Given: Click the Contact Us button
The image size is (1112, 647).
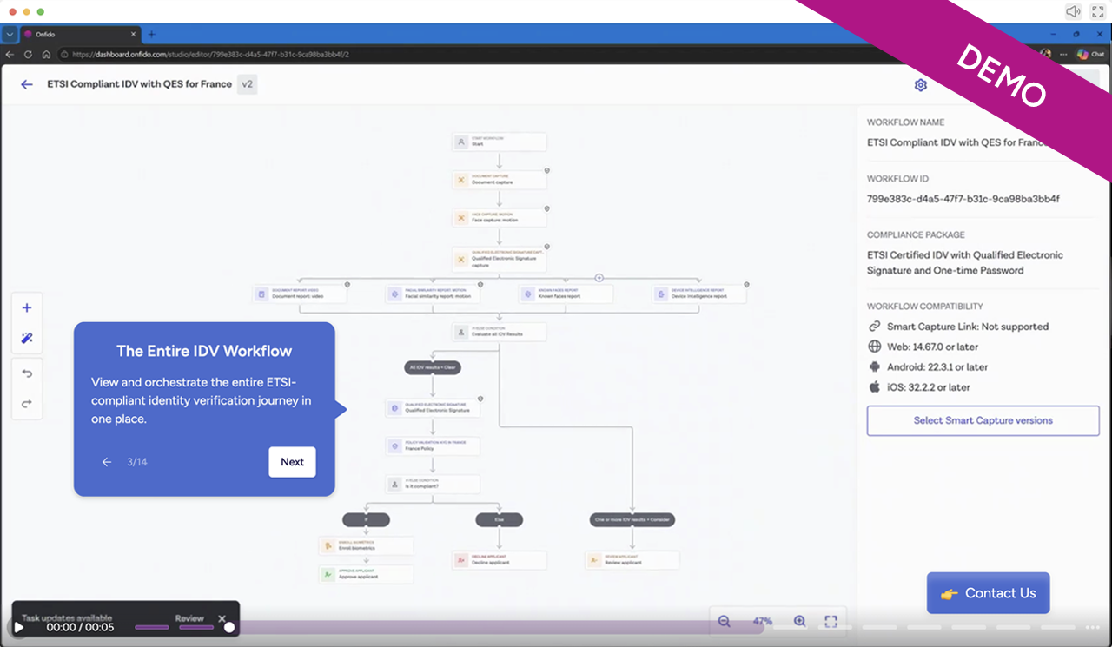Looking at the screenshot, I should [988, 593].
